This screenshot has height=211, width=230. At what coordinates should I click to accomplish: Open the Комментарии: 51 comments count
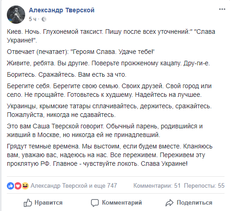click(157, 186)
